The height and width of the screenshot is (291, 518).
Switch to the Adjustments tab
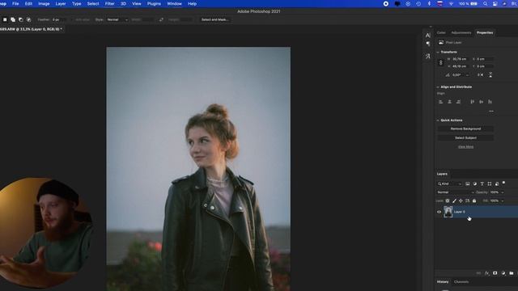tap(461, 32)
